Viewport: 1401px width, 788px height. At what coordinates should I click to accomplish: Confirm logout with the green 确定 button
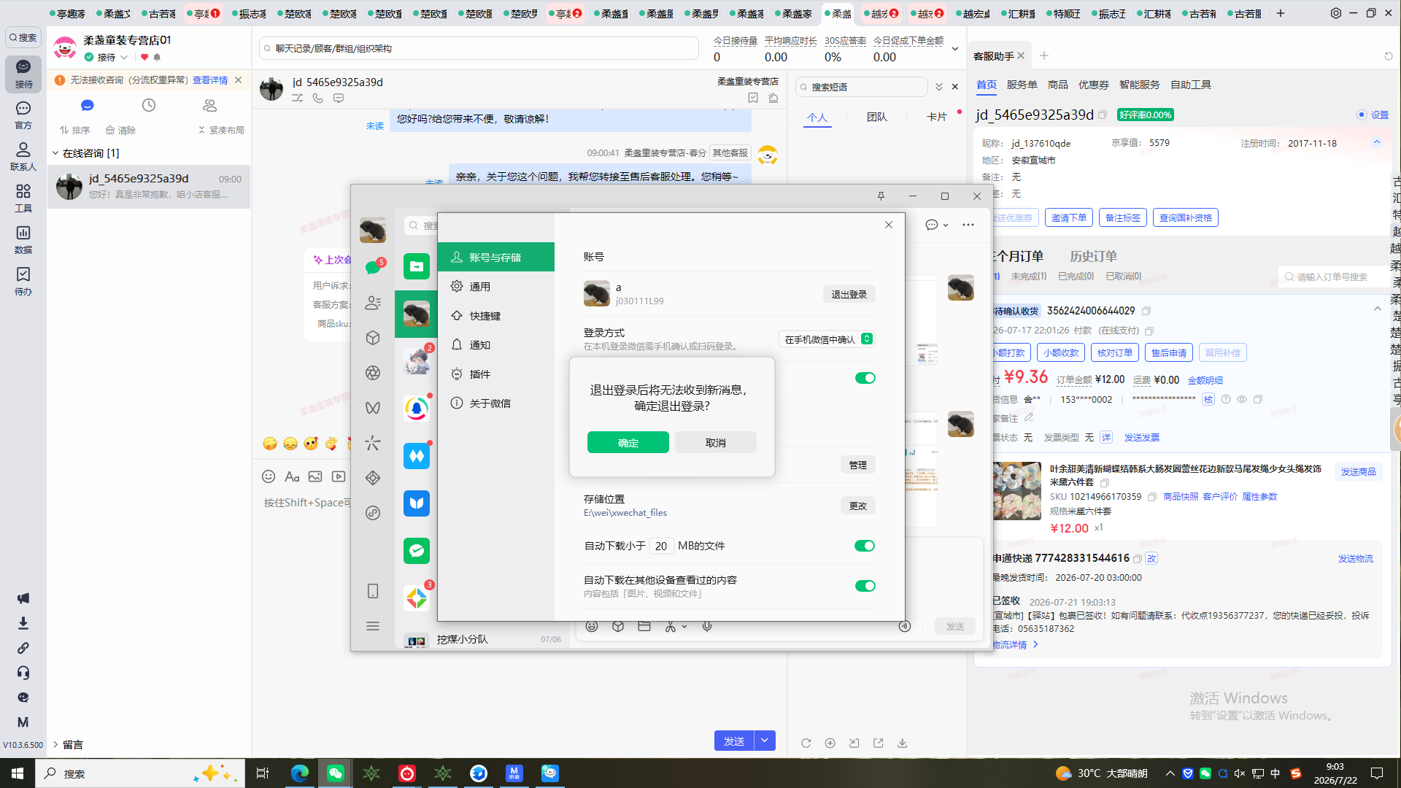[628, 442]
